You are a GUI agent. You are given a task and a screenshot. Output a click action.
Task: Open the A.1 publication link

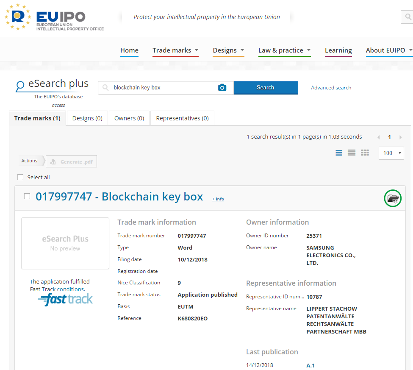tap(310, 365)
